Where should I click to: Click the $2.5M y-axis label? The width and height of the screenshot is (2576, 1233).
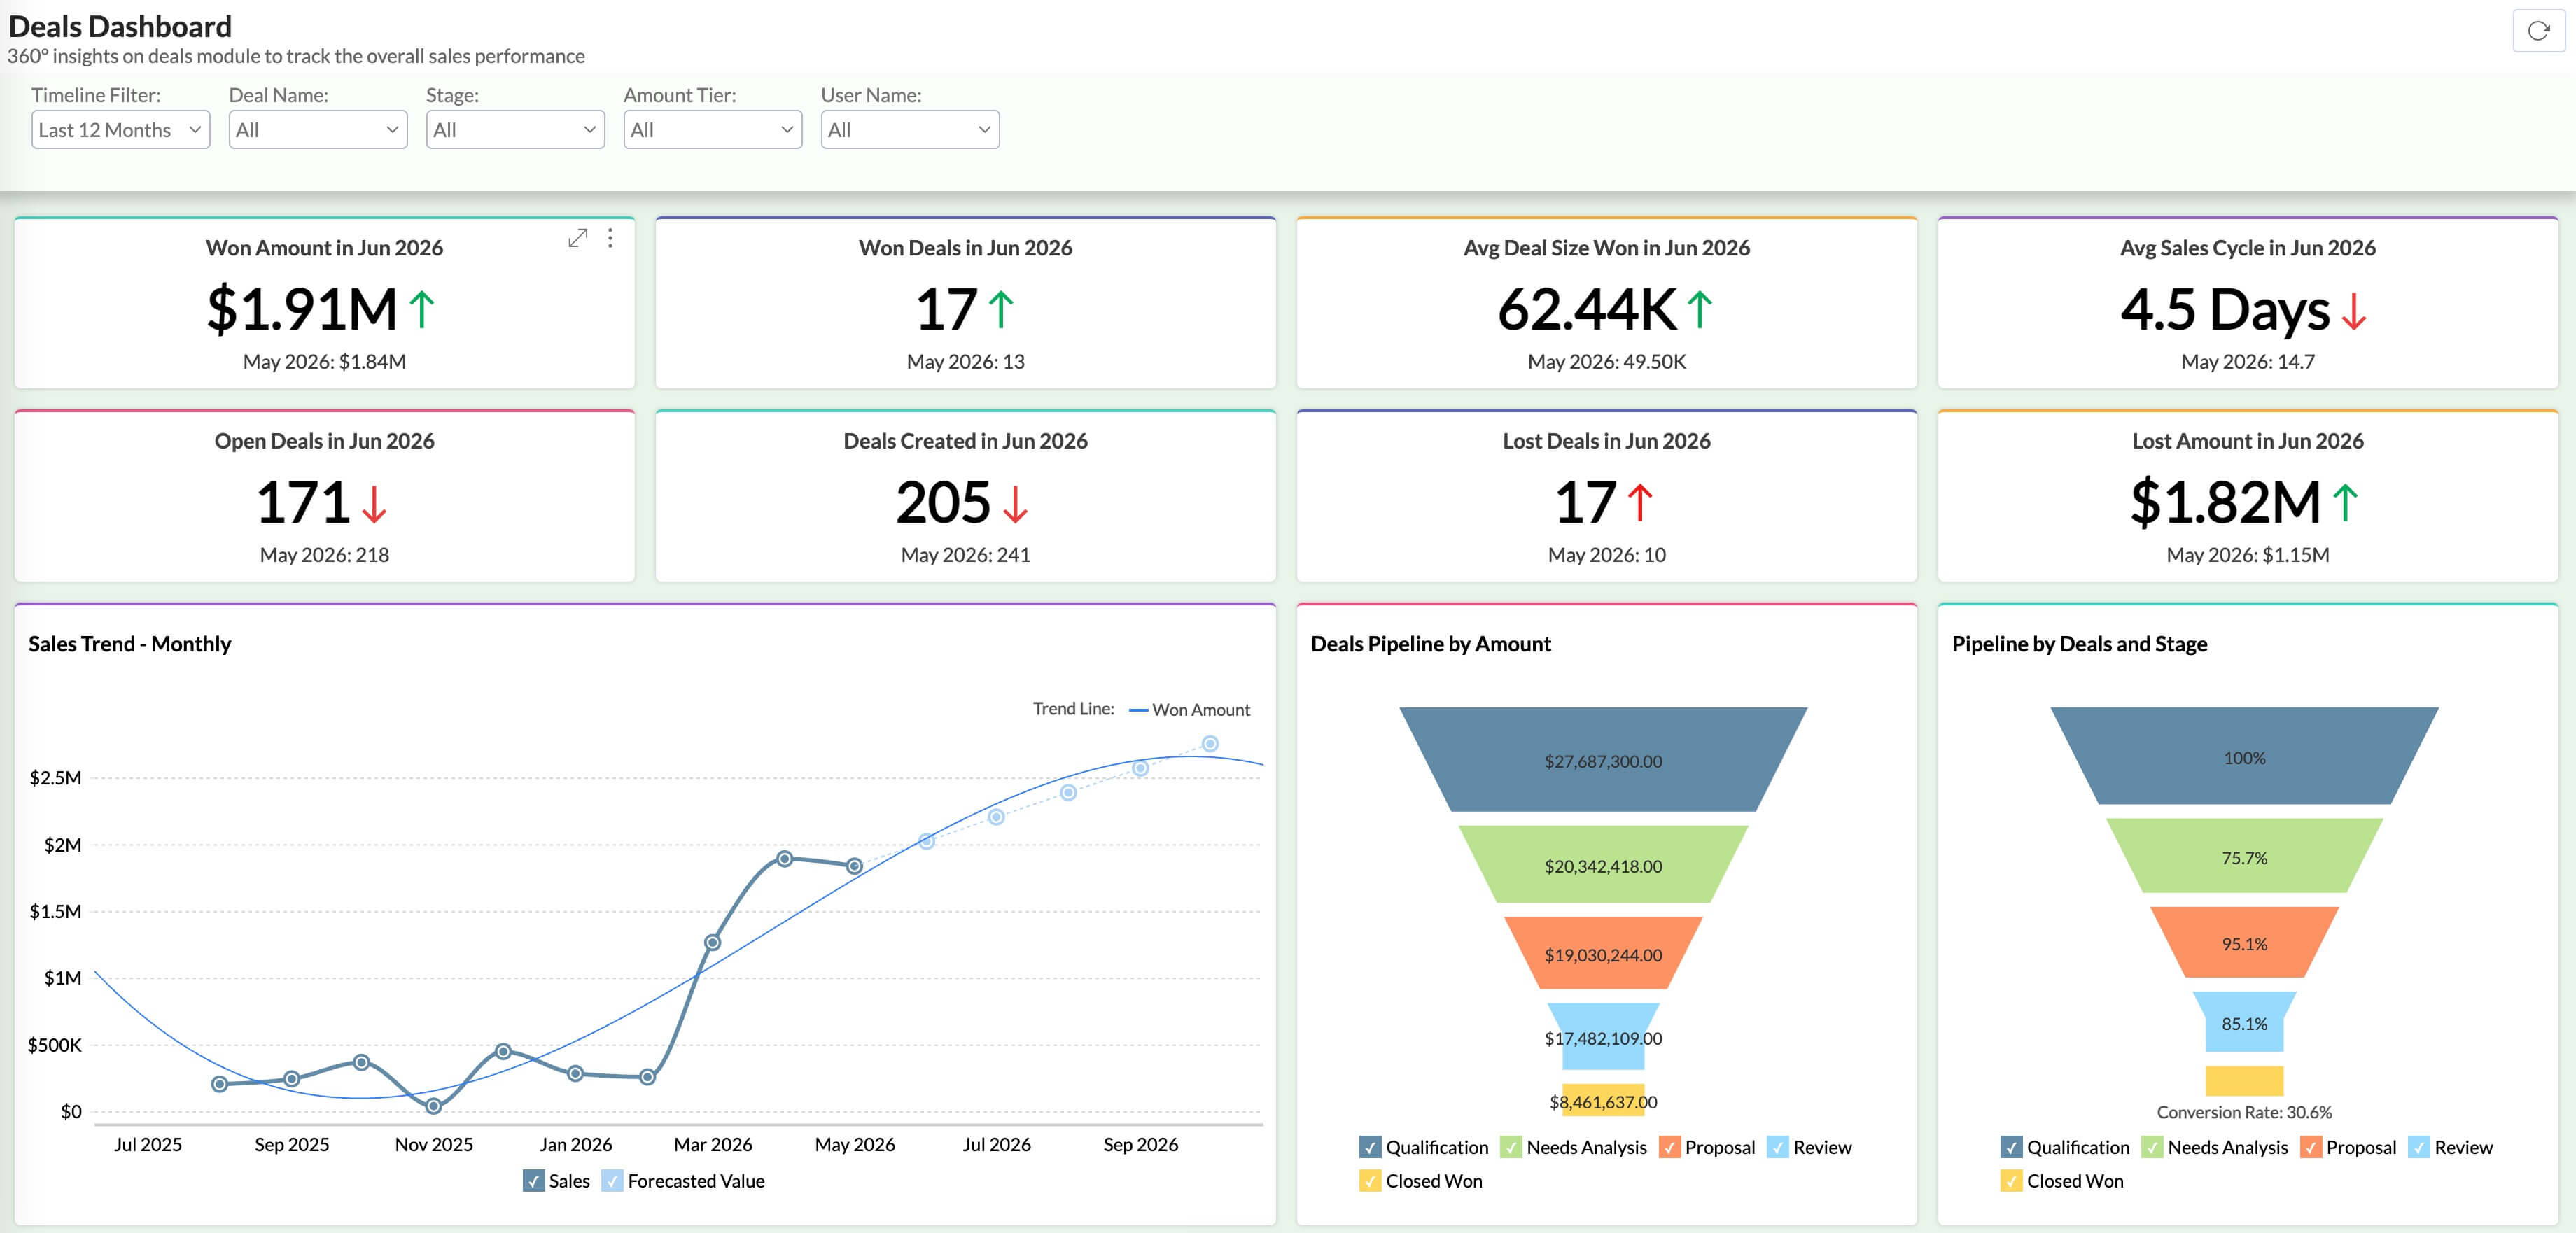click(x=55, y=778)
